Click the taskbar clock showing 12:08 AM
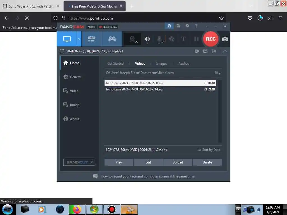This screenshot has height=215, width=287. [x=273, y=209]
